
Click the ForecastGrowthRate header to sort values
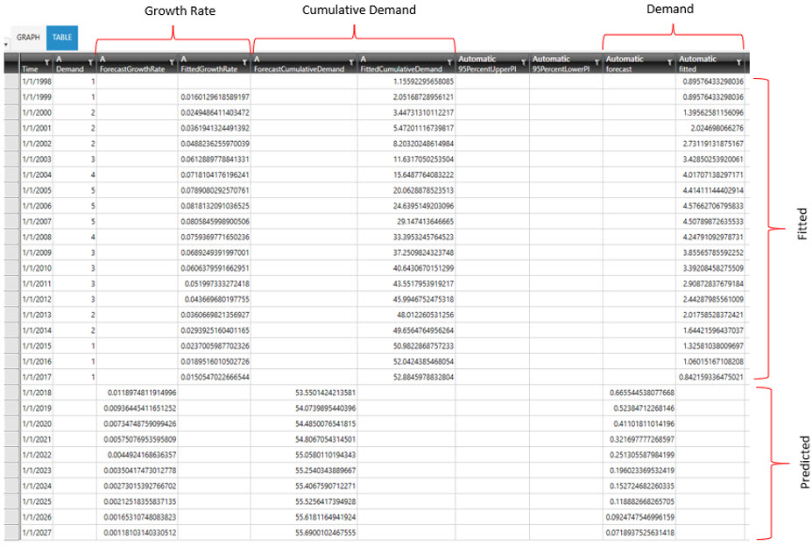[131, 68]
